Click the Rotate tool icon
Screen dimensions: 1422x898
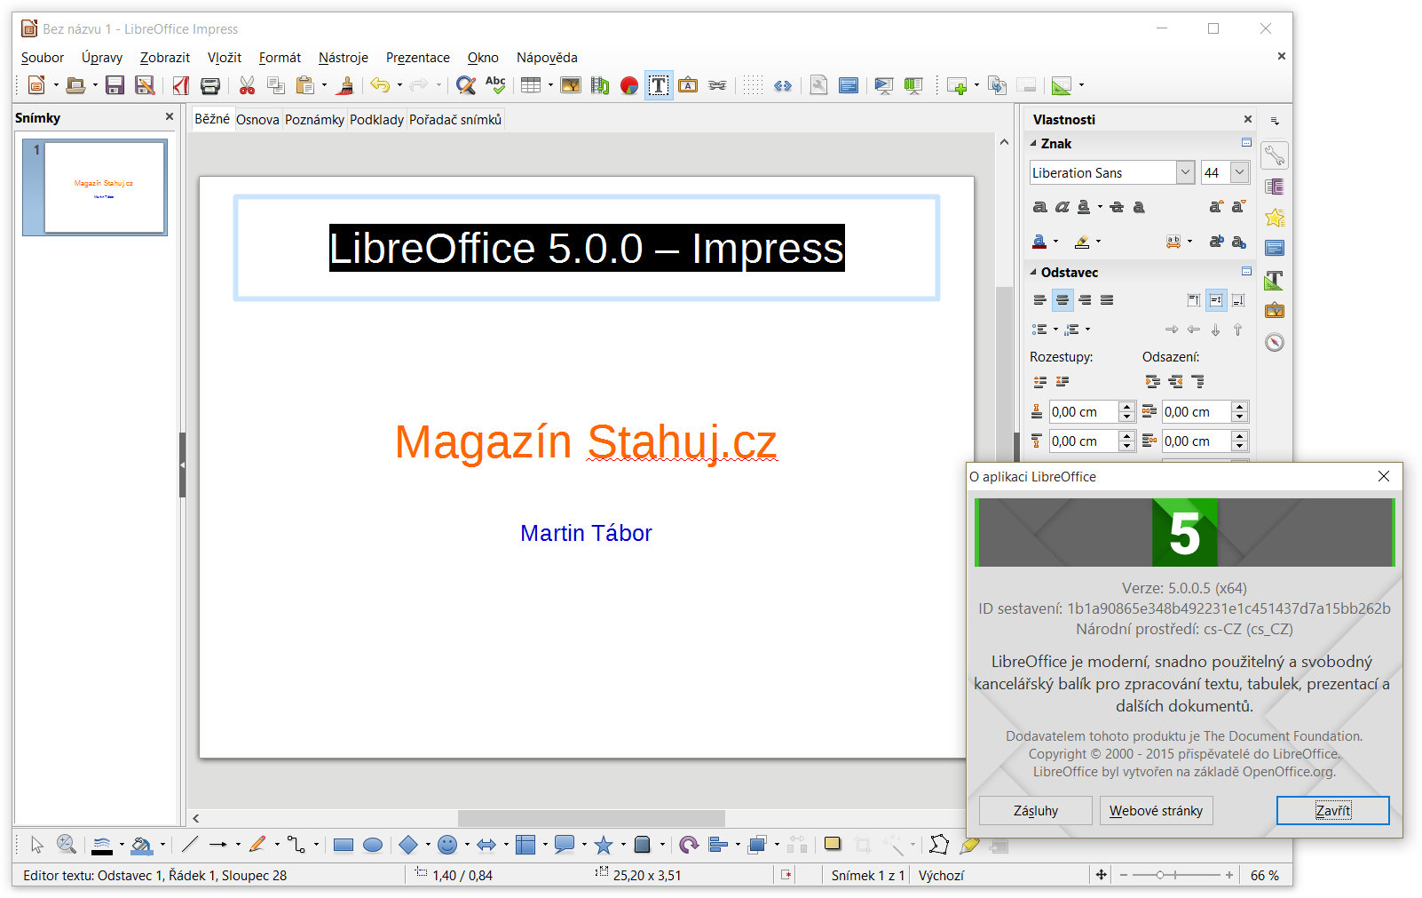pos(689,845)
